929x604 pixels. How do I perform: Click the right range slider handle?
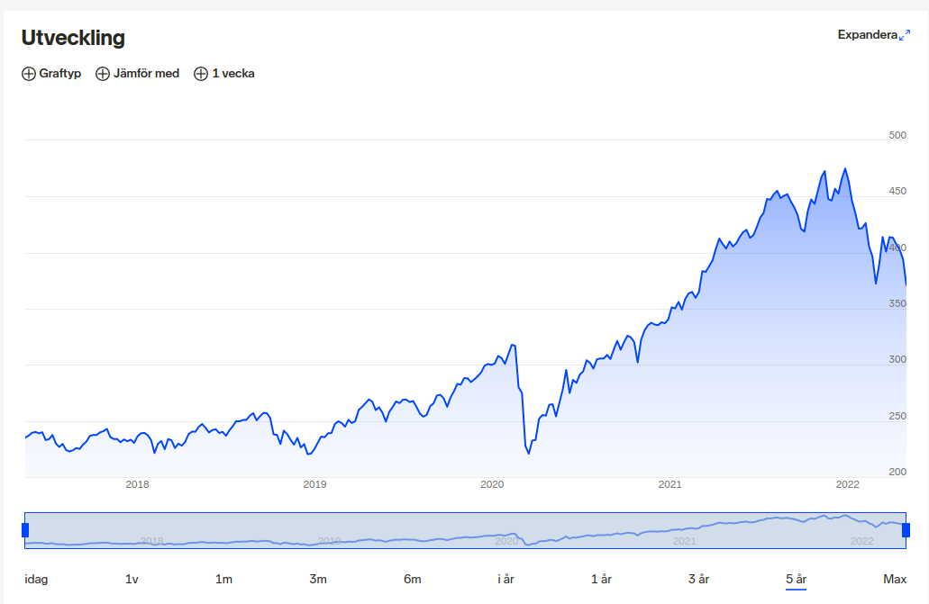[x=906, y=530]
